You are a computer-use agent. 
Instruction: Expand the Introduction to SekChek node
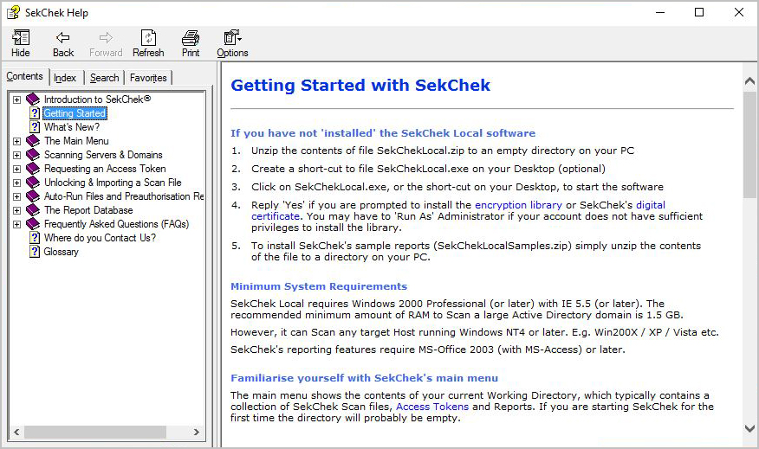[x=17, y=99]
